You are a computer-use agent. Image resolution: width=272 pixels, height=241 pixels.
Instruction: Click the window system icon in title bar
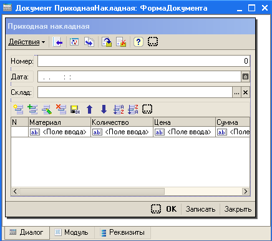[x=7, y=8]
